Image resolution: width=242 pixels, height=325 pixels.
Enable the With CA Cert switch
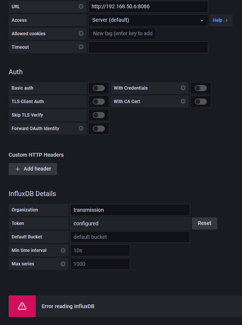pyautogui.click(x=201, y=102)
